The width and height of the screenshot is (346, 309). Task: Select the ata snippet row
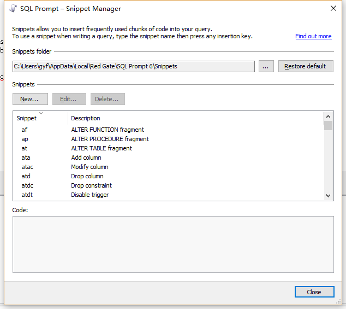click(x=169, y=158)
